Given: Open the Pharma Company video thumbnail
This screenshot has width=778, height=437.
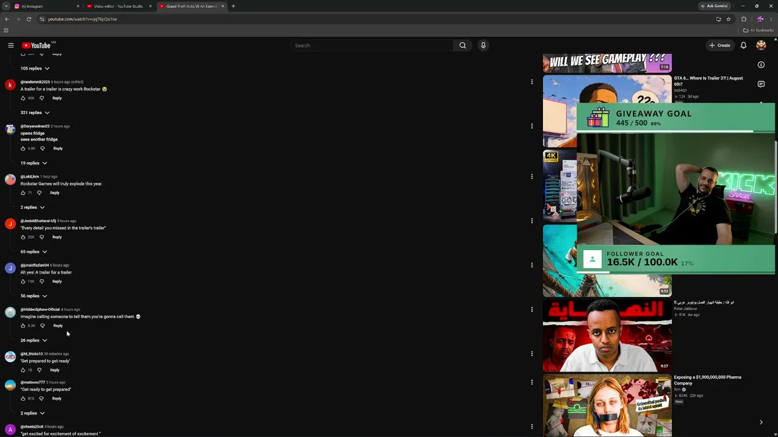Looking at the screenshot, I should click(607, 405).
